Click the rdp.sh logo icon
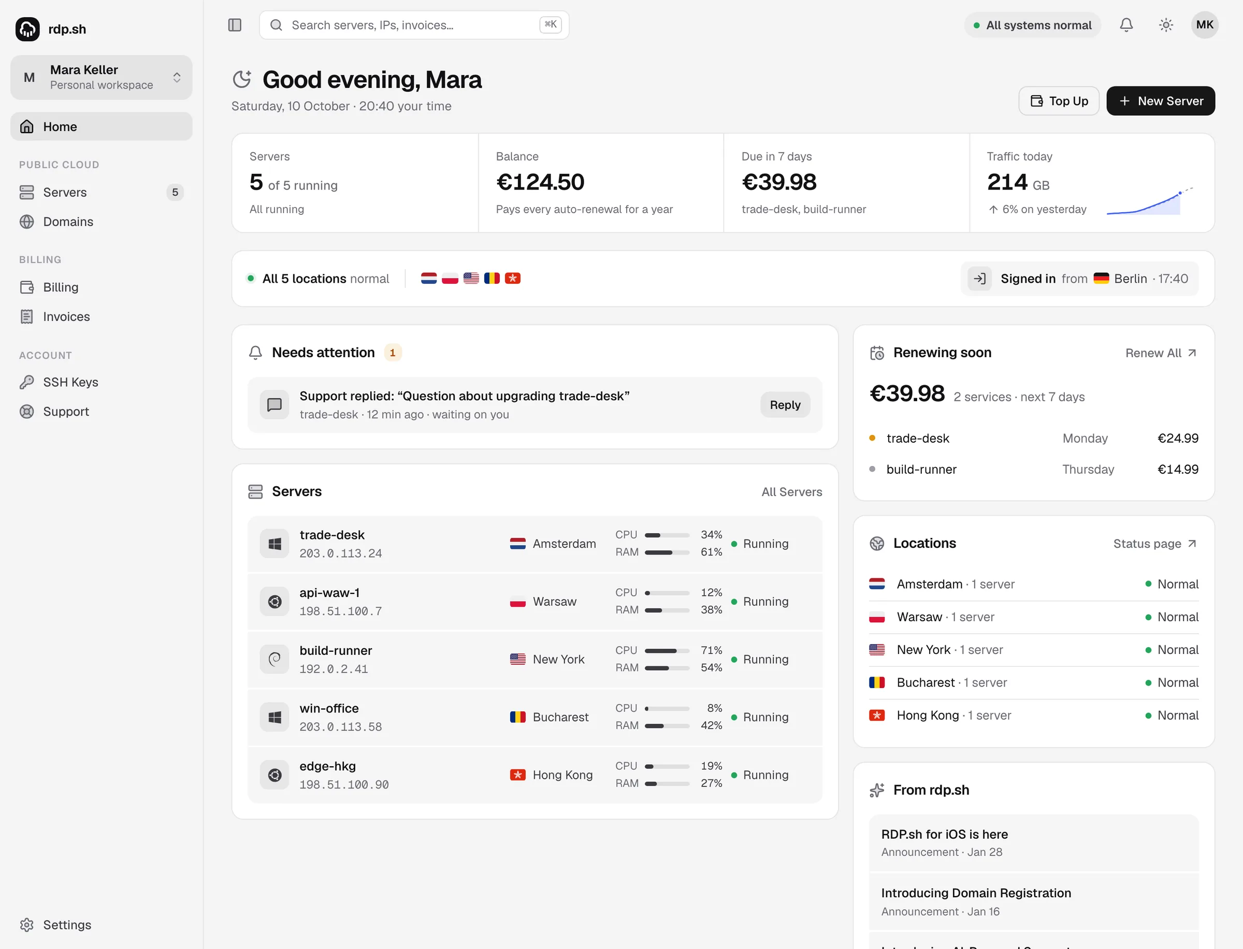This screenshot has width=1243, height=949. (x=27, y=30)
